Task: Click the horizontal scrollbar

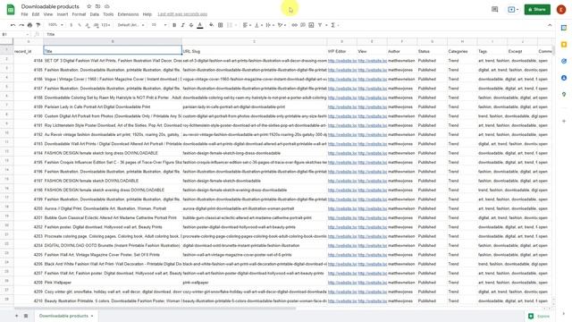Action: [x=155, y=309]
